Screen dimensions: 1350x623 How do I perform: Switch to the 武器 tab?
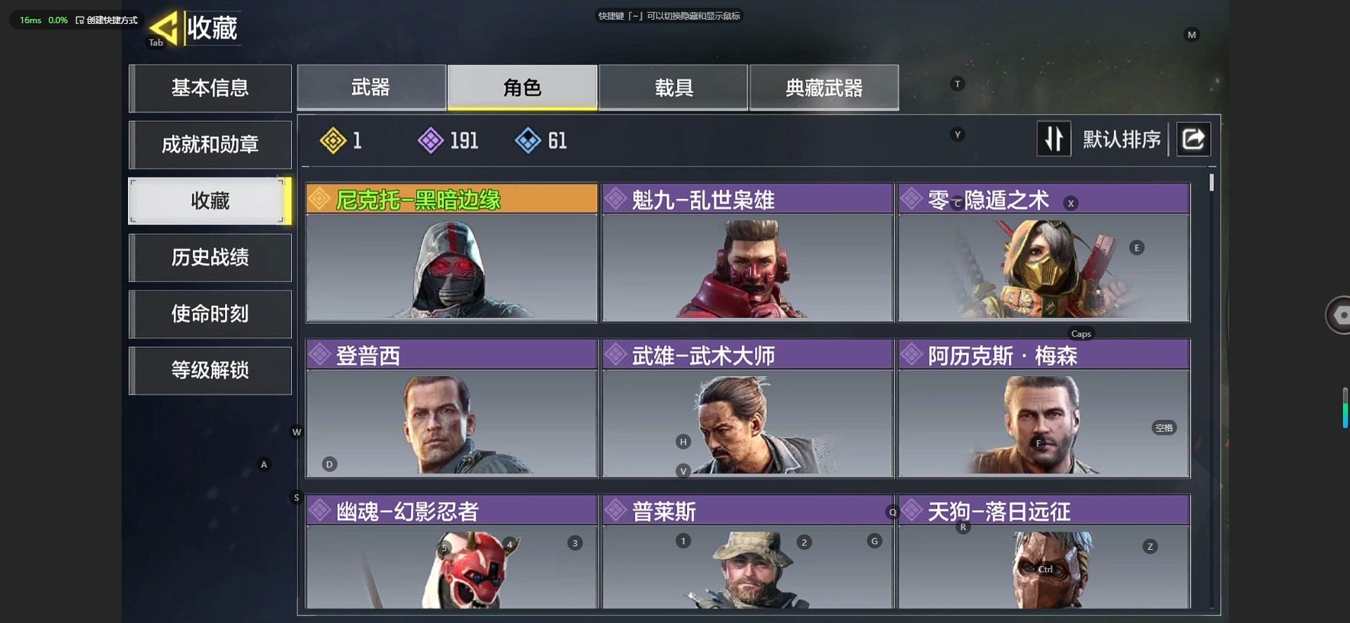pos(371,88)
